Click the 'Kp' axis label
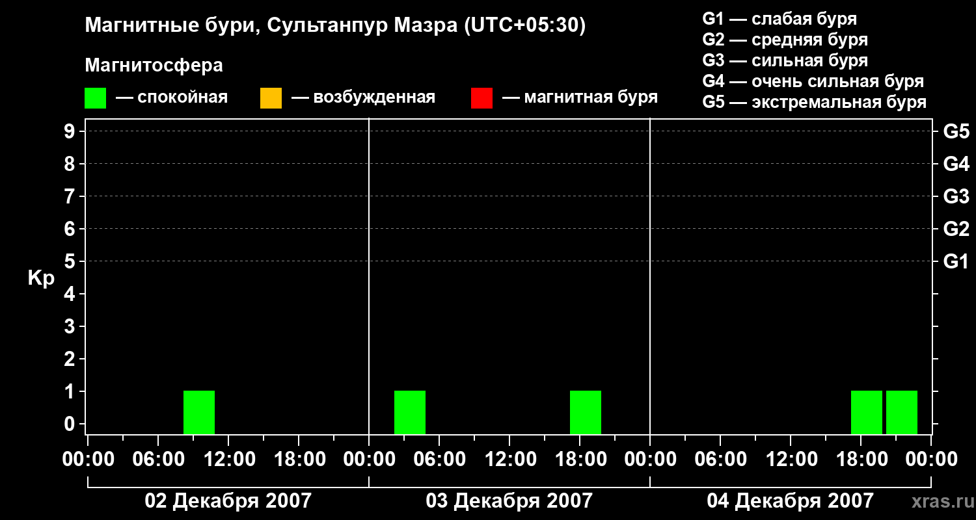The width and height of the screenshot is (976, 520). click(41, 278)
